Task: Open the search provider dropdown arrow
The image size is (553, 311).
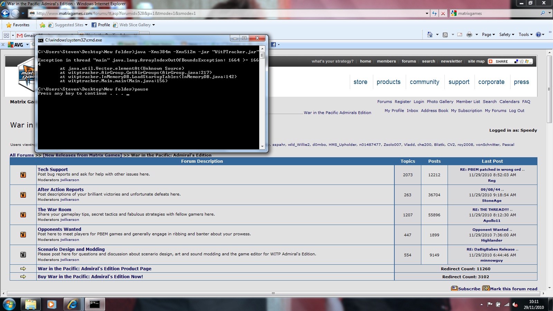Action: coord(550,13)
